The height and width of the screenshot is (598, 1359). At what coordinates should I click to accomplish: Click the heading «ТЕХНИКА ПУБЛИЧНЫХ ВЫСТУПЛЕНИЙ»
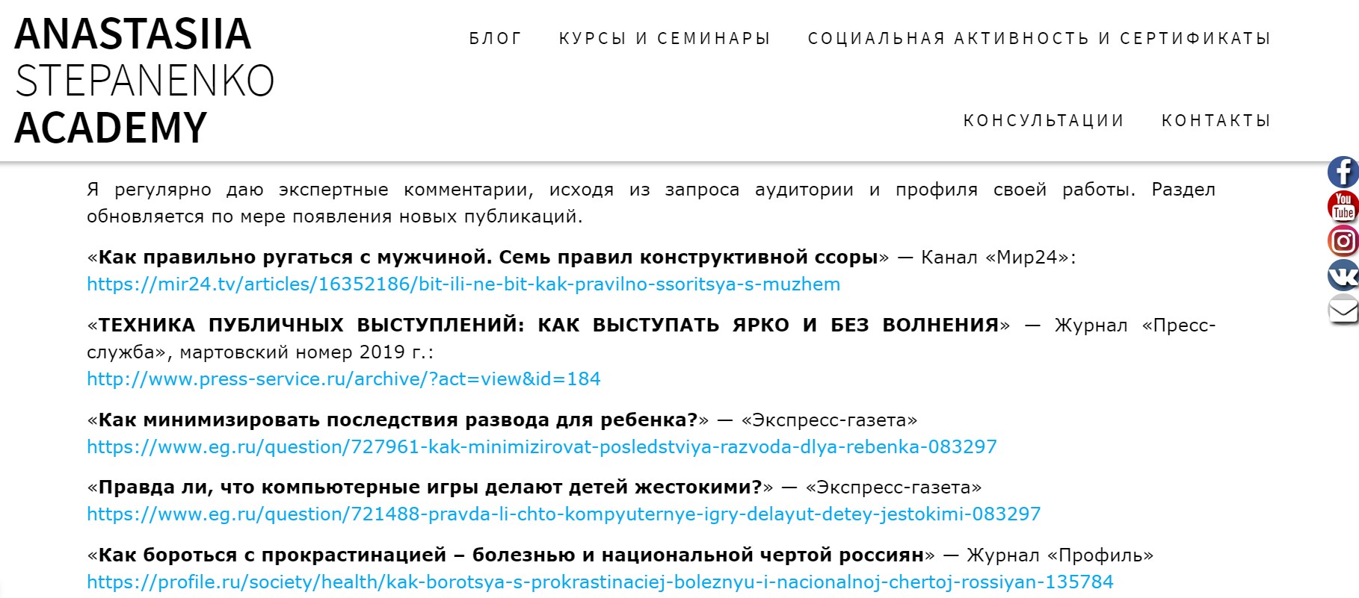(x=548, y=326)
